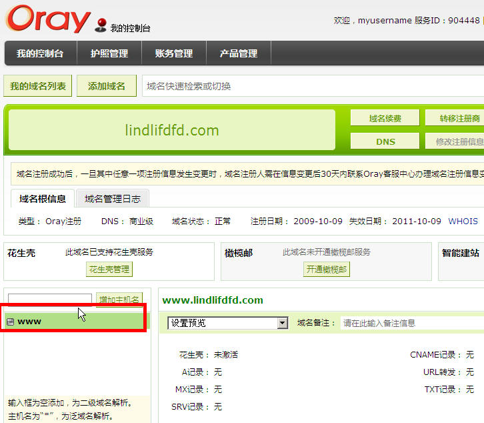Open the 我的控制台 menu item
The image size is (484, 423).
(40, 53)
